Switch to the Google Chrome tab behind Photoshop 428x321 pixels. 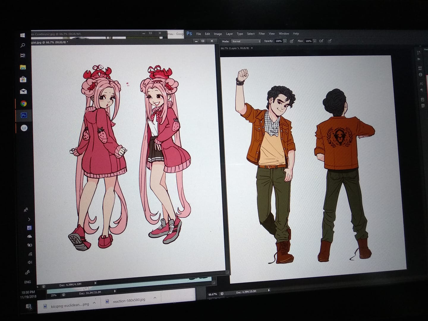pos(175,34)
